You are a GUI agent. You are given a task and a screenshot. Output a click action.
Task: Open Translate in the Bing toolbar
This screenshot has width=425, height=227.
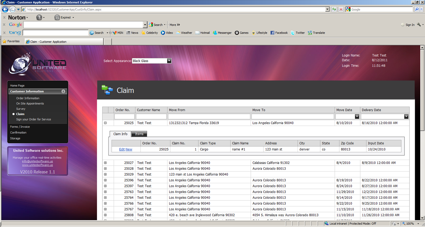[316, 33]
